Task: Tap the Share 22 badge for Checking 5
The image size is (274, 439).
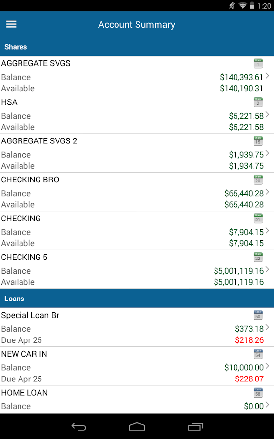Action: click(x=258, y=257)
